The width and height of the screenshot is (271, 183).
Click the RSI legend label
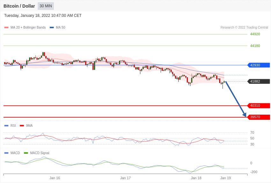pyautogui.click(x=13, y=126)
